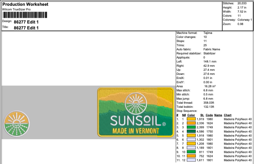Screen dimensions: 254x164
Task: Click Auto fabric value 'Fabric Name'
Action: click(212, 49)
